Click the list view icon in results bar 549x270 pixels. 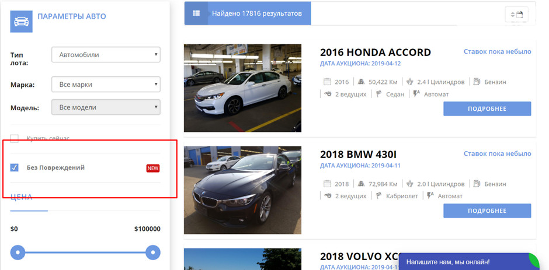196,13
